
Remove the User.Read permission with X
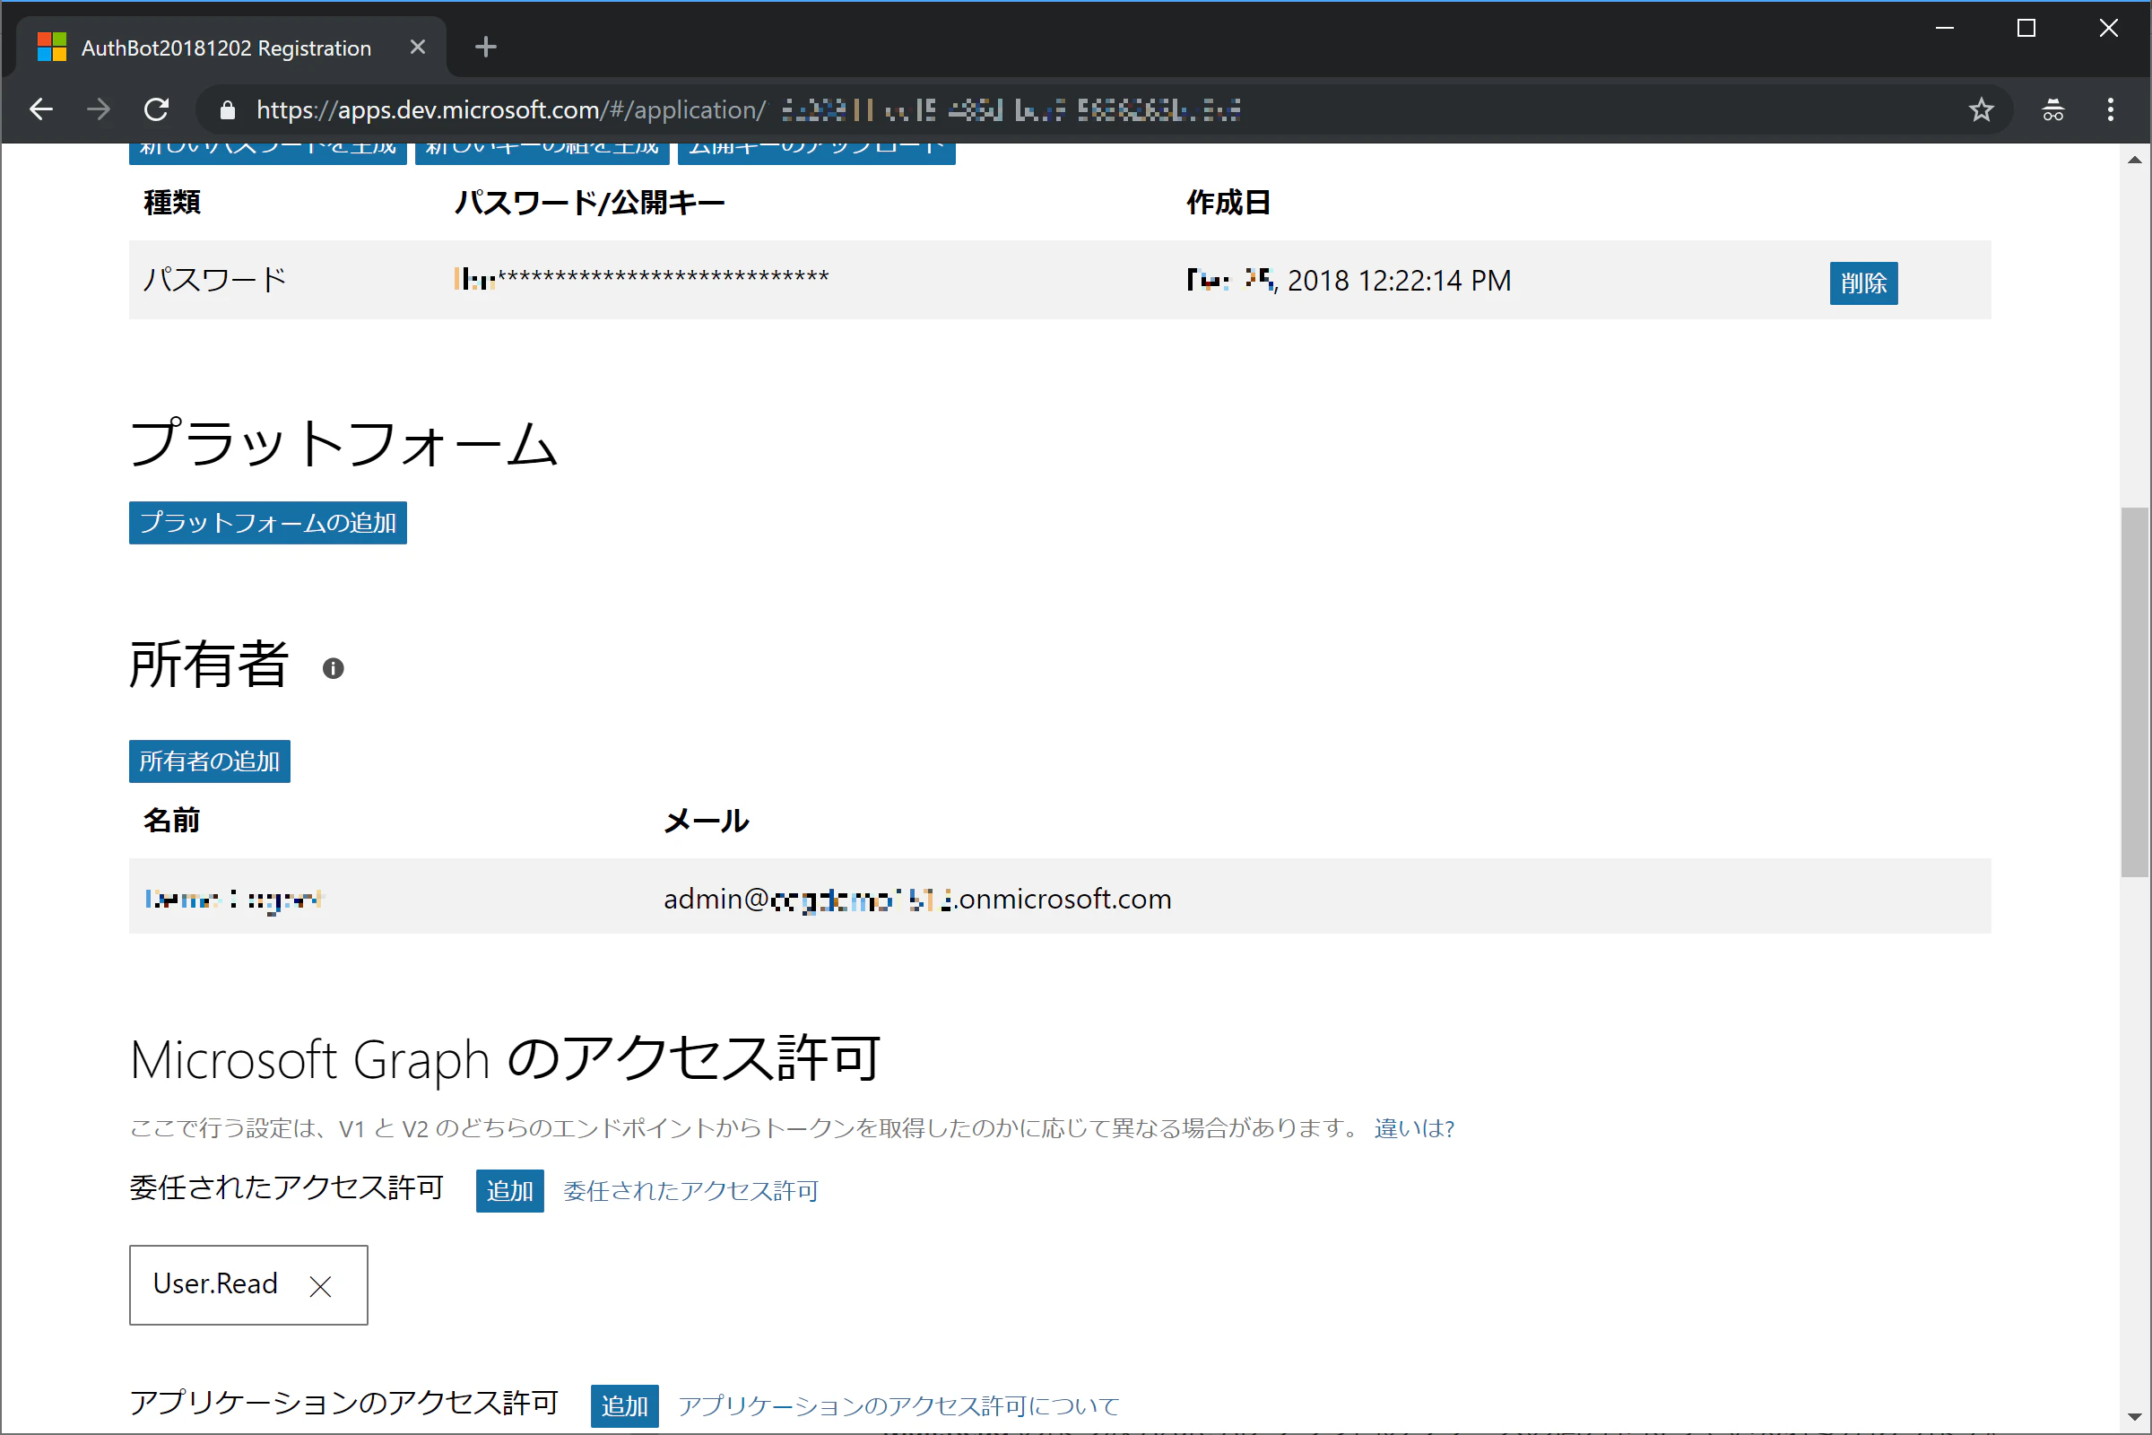319,1286
